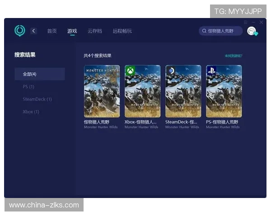Click the Steam Deck logo badge on cover
This screenshot has width=271, height=216.
pos(171,71)
